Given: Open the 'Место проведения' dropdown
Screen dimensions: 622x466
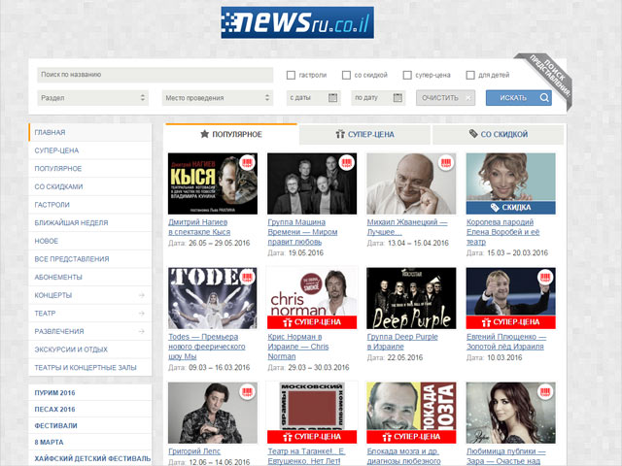Looking at the screenshot, I should (x=218, y=98).
